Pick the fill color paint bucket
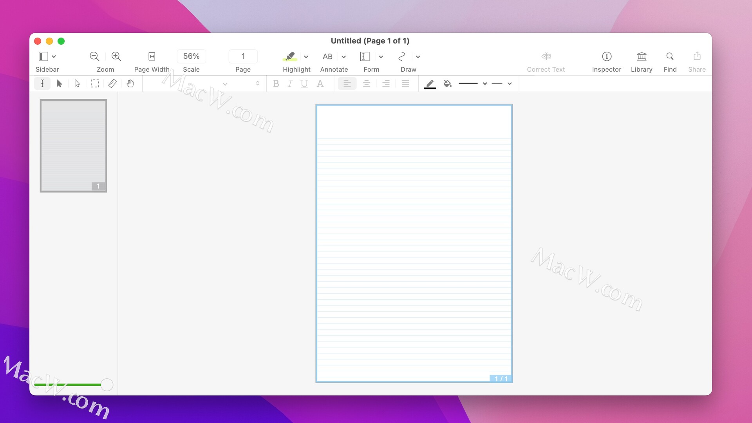The image size is (752, 423). coord(448,83)
